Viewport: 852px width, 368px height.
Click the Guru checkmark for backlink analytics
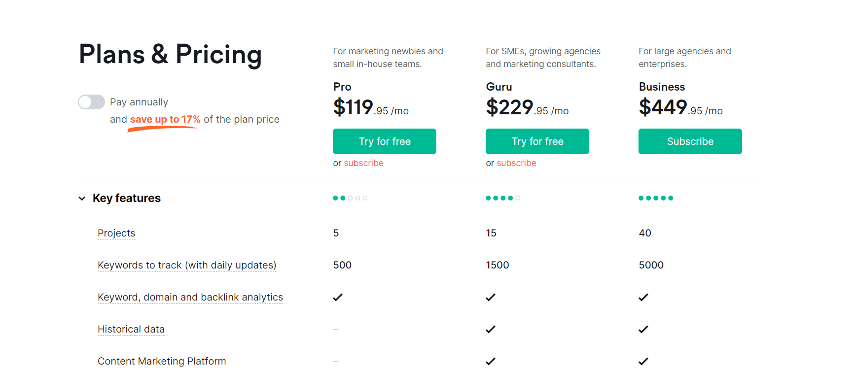pos(491,297)
